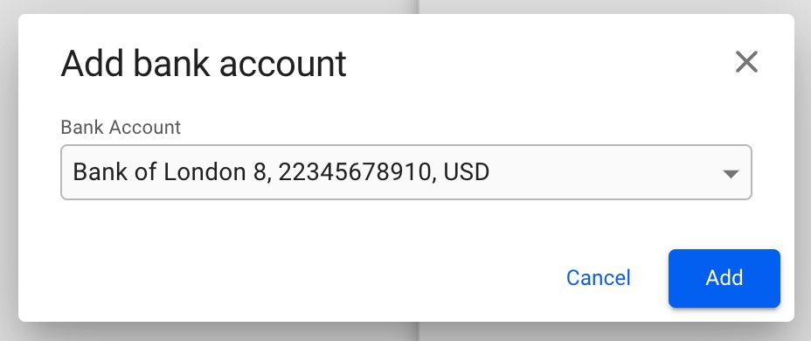
Task: Click blank dialog area below the account selector
Action: click(x=406, y=224)
